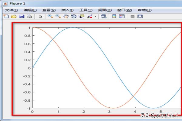Screen dimensions: 182x121
Task: Open the 文件(F) menu
Action: click(12, 10)
